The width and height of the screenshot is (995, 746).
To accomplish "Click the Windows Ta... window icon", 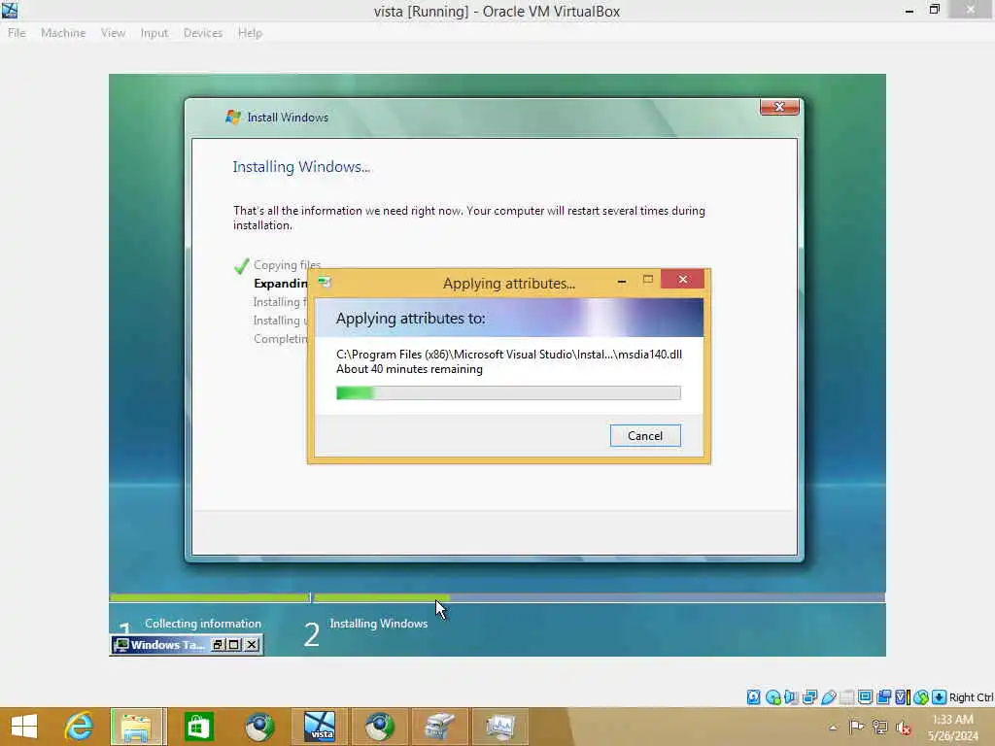I will point(120,645).
